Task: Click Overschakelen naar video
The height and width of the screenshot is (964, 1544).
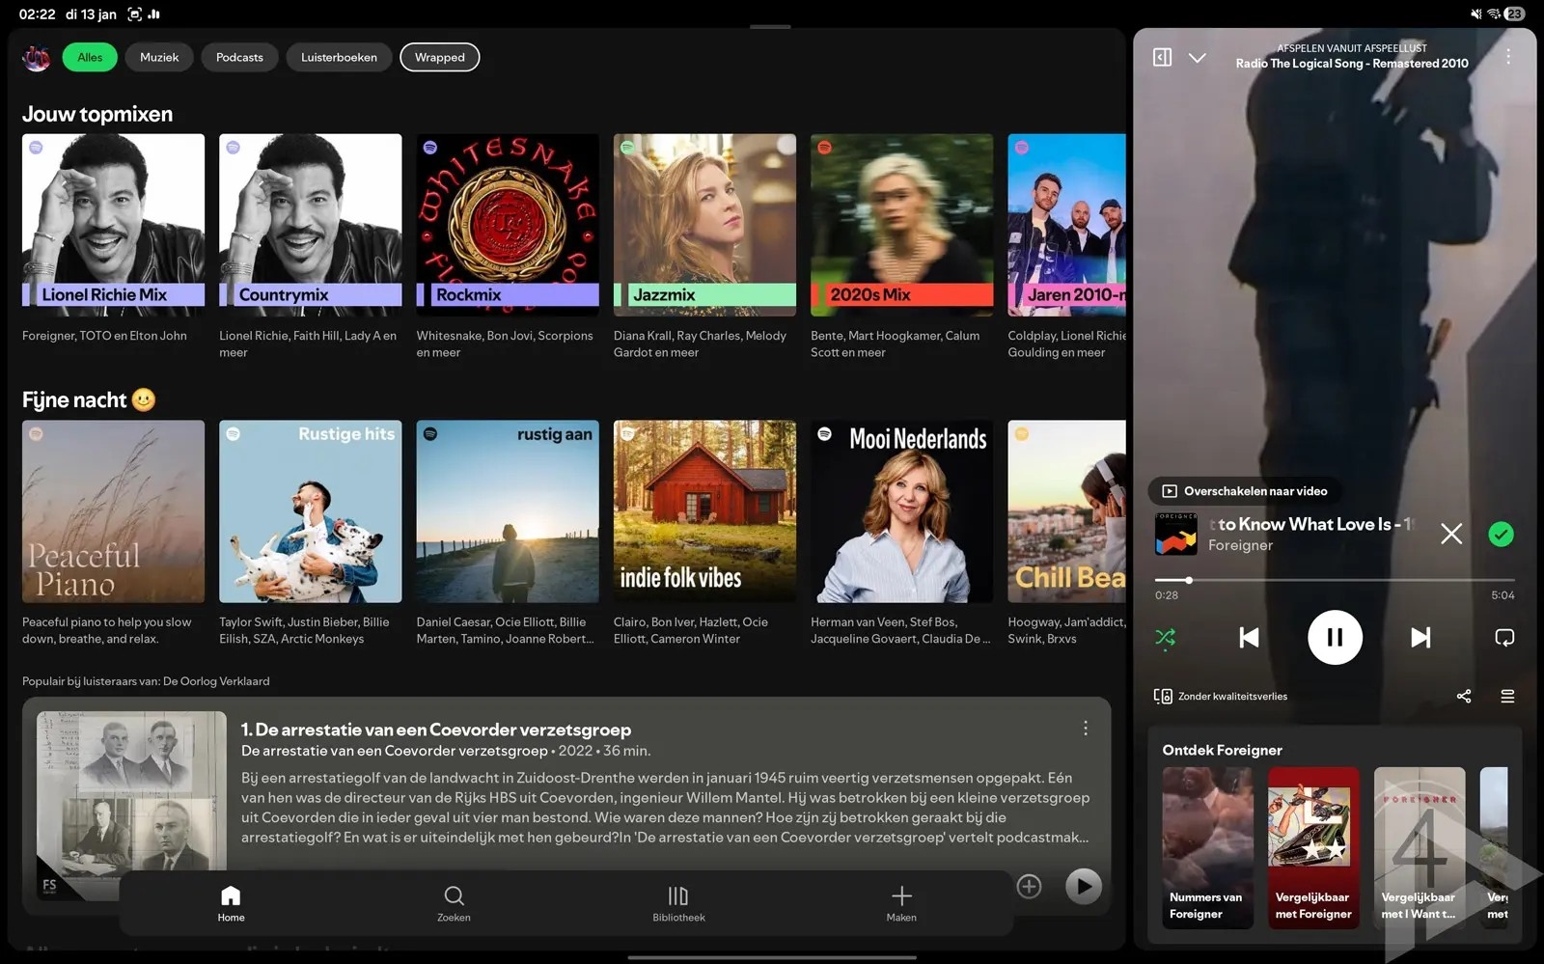Action: [1244, 490]
